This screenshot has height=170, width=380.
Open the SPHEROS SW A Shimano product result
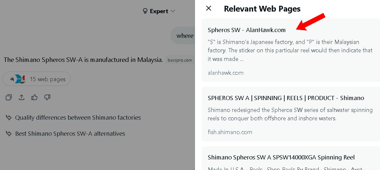pos(286,98)
